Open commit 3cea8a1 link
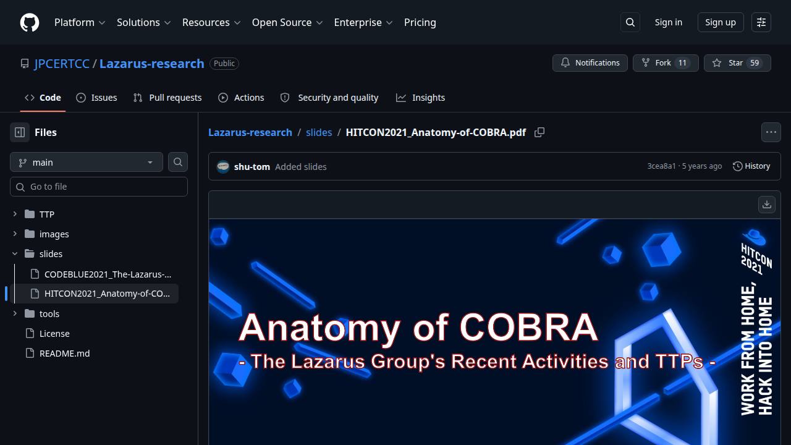Image resolution: width=791 pixels, height=445 pixels. pos(661,166)
